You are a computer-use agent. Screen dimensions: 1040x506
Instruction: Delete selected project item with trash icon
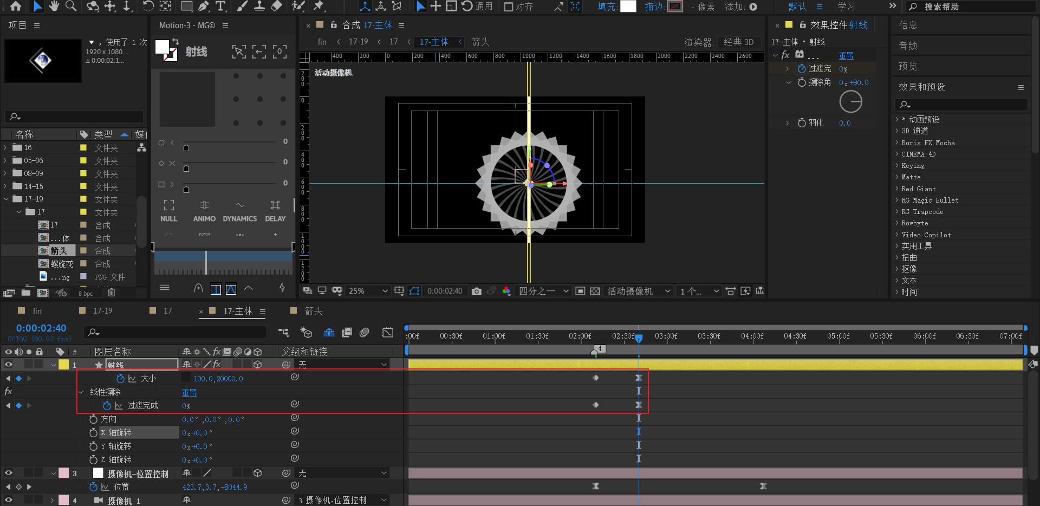pyautogui.click(x=112, y=293)
